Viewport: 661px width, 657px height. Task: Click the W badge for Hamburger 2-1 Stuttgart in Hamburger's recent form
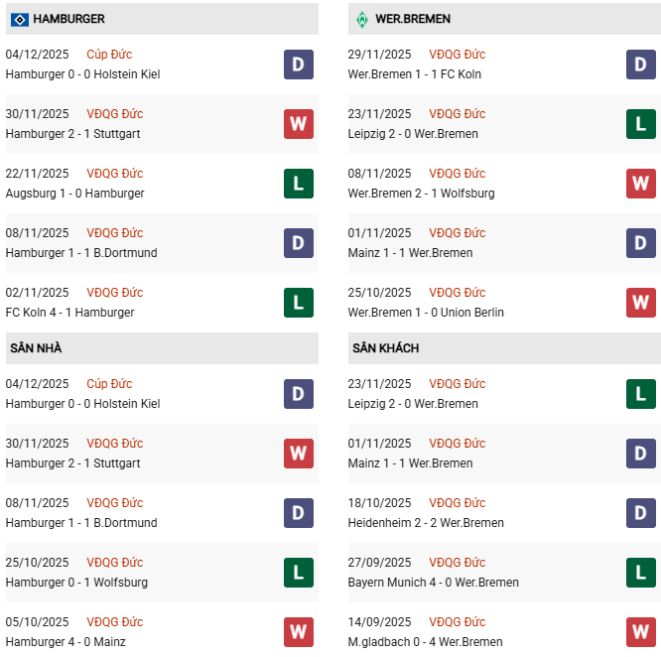(x=298, y=124)
